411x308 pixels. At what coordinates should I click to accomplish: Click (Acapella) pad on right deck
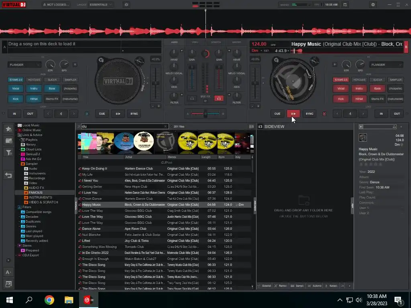click(x=395, y=89)
